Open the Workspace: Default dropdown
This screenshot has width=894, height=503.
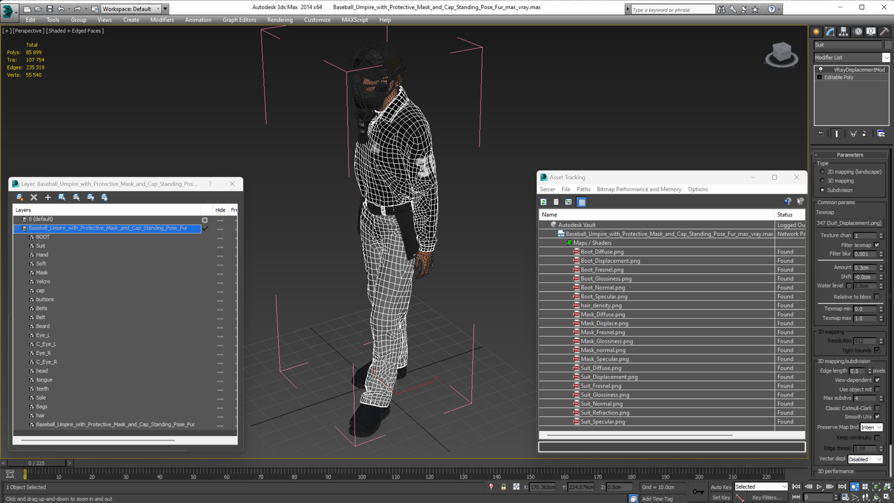pyautogui.click(x=131, y=9)
